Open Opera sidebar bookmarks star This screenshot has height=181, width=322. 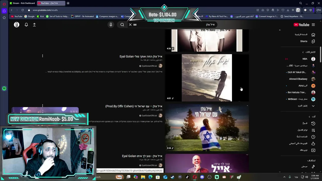(4, 18)
